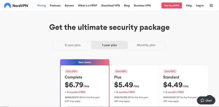Choose the Standard plan card
Screen dimensions: 219x107
[x=184, y=86]
